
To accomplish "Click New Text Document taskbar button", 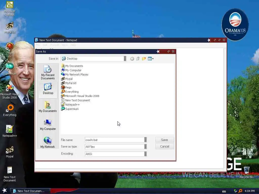I will (x=30, y=191).
